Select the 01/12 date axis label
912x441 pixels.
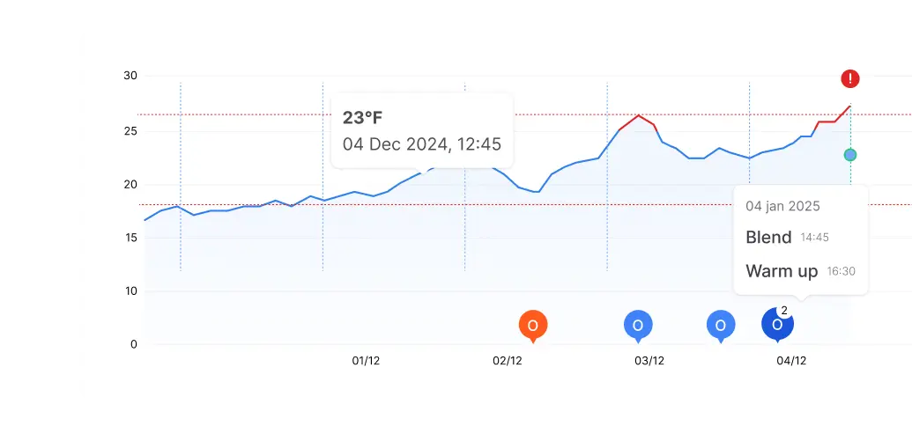(366, 361)
